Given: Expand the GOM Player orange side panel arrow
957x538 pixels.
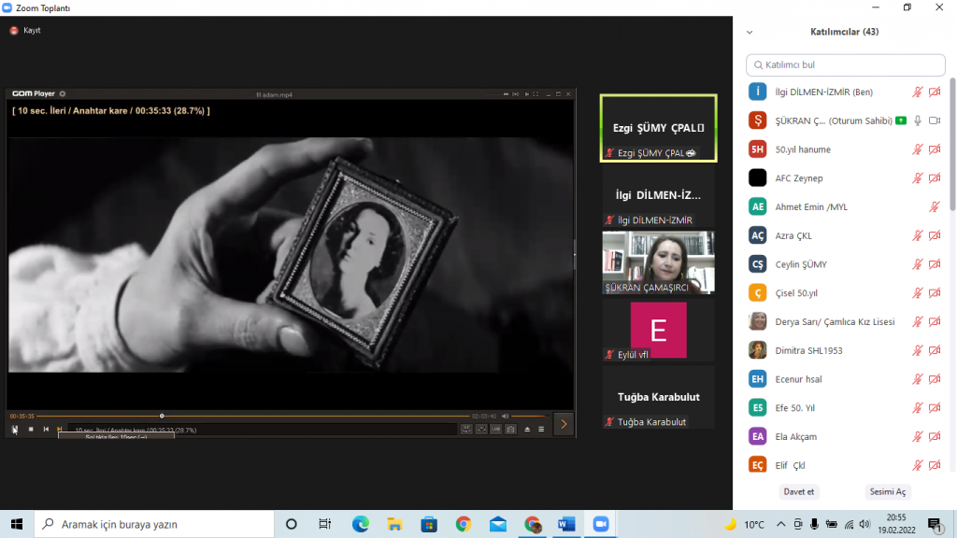Looking at the screenshot, I should [564, 424].
